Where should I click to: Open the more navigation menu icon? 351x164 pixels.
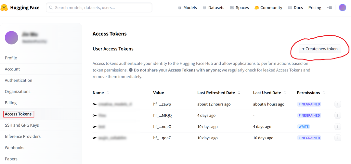(329, 7)
